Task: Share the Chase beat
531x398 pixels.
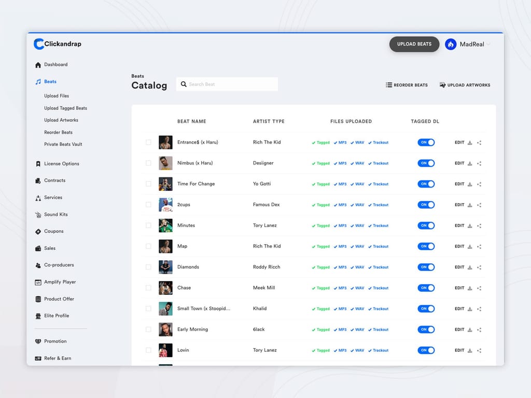Action: coord(479,288)
